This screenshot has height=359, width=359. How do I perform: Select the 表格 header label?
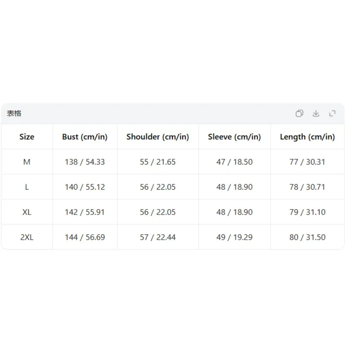(x=14, y=114)
